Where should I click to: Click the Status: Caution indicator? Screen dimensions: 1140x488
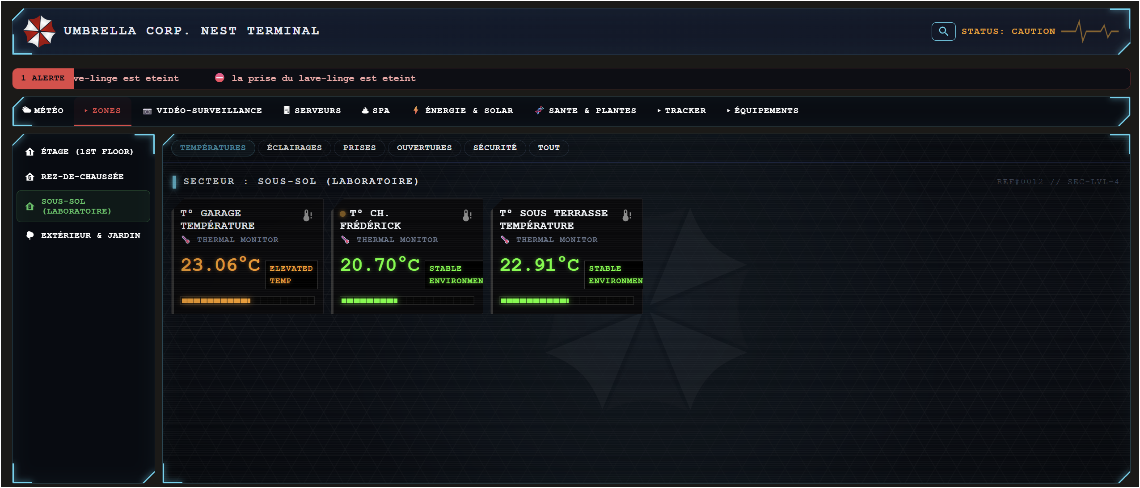[x=1008, y=31]
